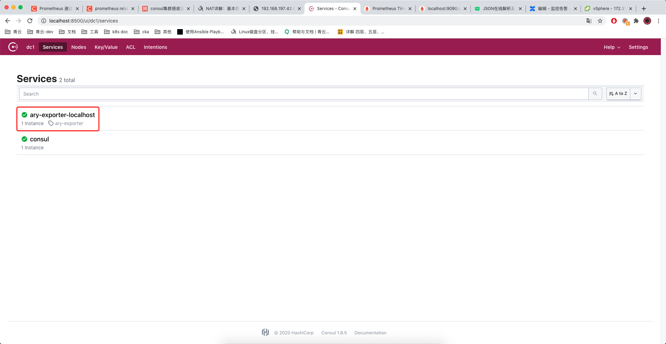
Task: Bookmark the page with the star icon
Action: (x=600, y=21)
